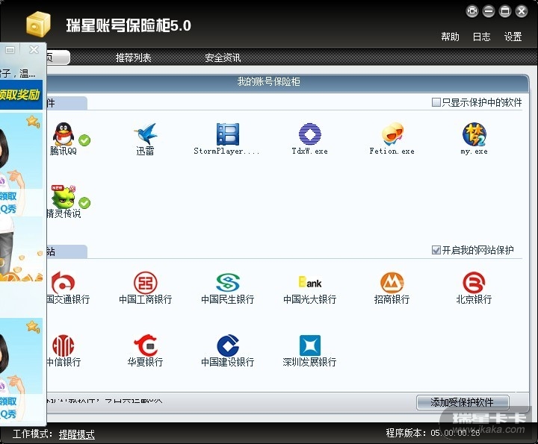This screenshot has height=444, width=538.
Task: Click the 瑞星账号保险柜5.0 title text
Action: 129,25
